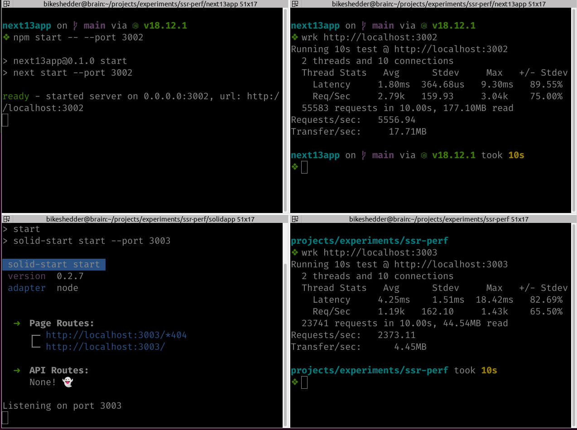
Task: Click the scrollbar of the ssr-perf wrk pane
Action: pyautogui.click(x=574, y=325)
